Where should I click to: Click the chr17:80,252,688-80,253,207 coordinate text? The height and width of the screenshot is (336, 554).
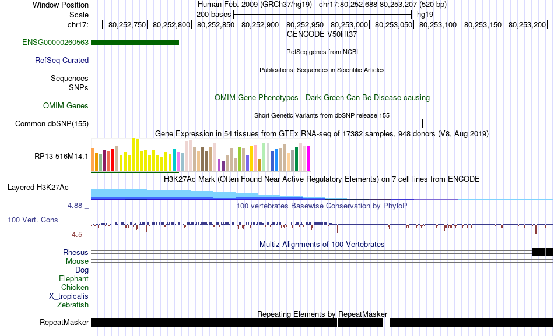click(x=368, y=5)
